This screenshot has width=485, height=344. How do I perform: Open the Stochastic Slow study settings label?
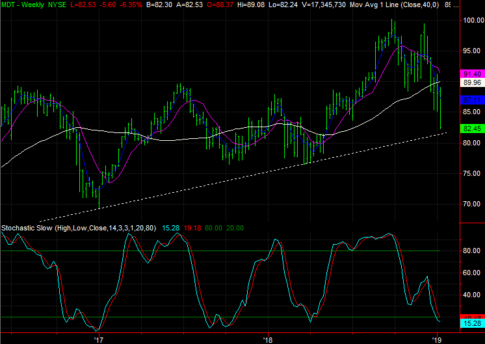[79, 228]
